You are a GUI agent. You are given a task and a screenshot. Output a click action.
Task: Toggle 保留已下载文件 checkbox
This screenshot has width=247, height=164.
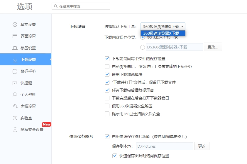[x=107, y=82]
